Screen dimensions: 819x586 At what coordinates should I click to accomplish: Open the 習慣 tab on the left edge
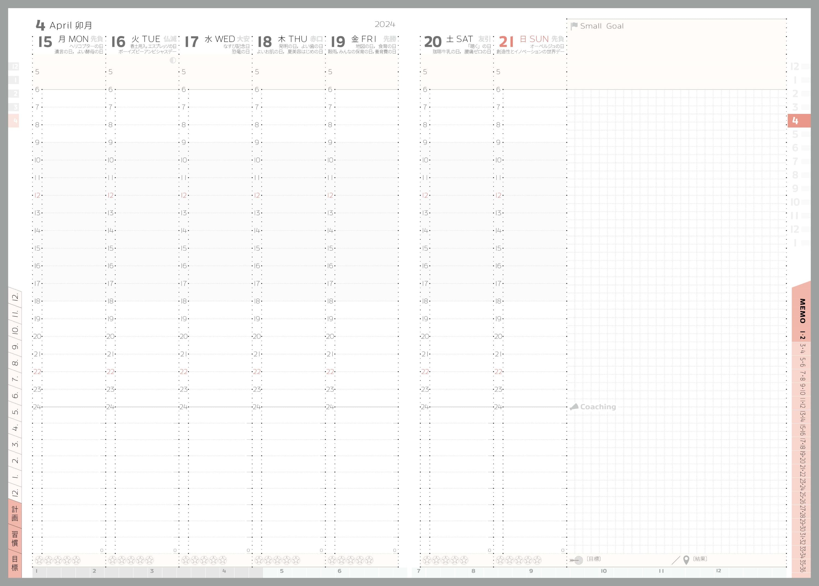[x=15, y=539]
